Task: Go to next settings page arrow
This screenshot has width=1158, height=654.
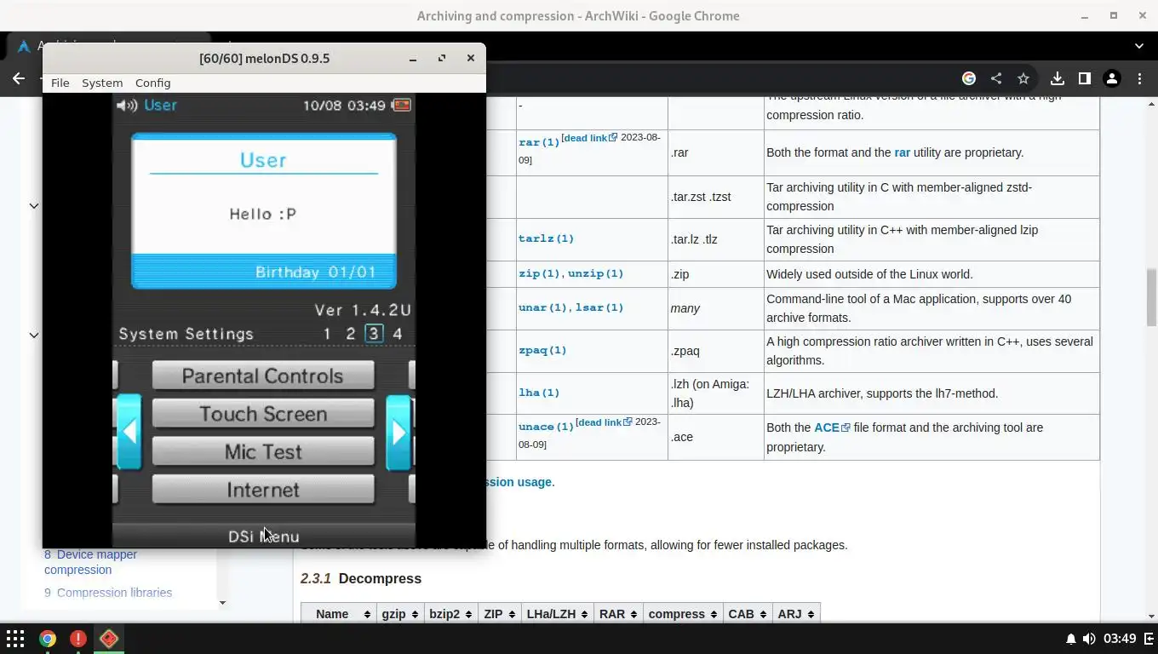Action: (398, 432)
